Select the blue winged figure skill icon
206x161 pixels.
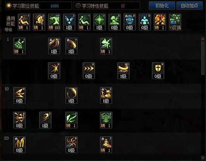coord(69,22)
